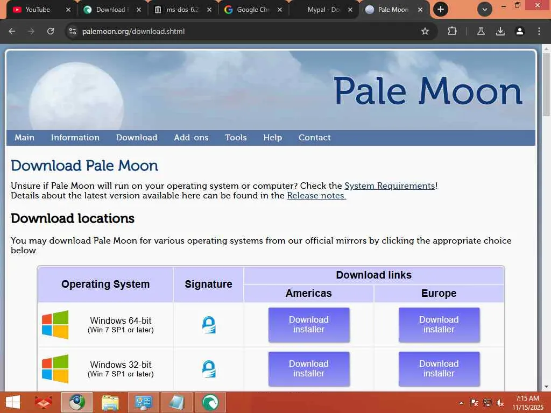551x413 pixels.
Task: Open the network tray icon
Action: click(x=487, y=403)
